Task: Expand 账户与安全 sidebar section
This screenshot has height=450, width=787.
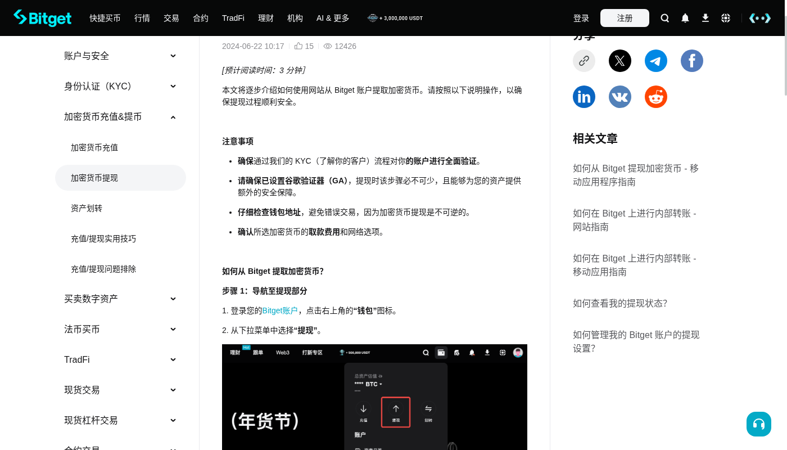Action: coord(120,56)
